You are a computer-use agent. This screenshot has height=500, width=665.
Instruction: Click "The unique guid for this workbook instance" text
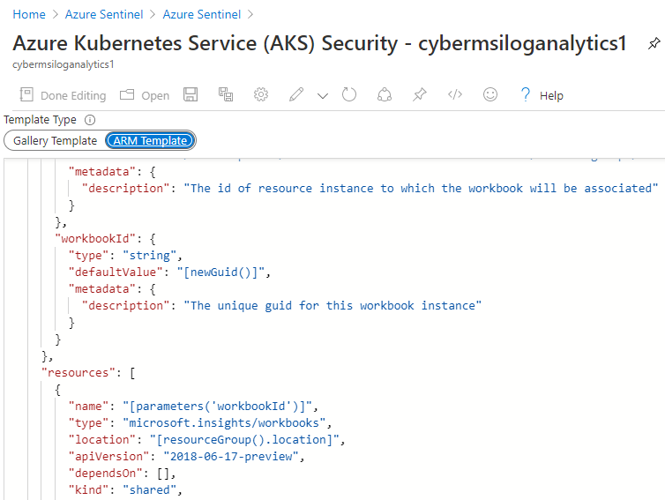coord(332,306)
